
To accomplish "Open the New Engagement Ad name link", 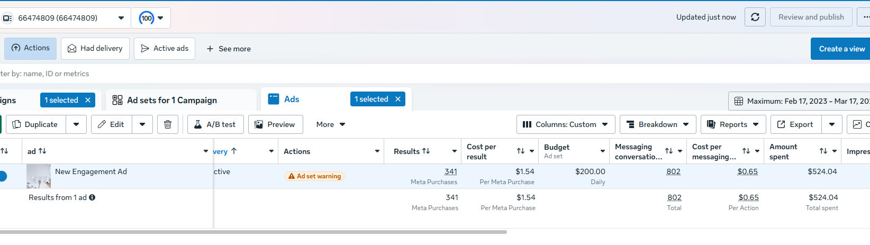I will 91,171.
